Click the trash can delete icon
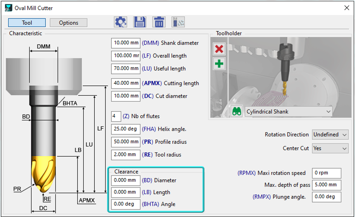Viewport: 355px width, 217px height. (x=159, y=23)
